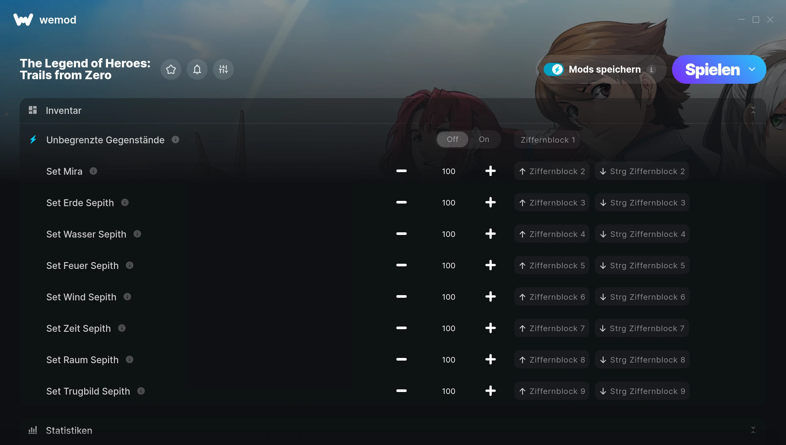Turn Unbegrenzte Gegenstände On
This screenshot has height=445, width=786.
click(x=484, y=139)
